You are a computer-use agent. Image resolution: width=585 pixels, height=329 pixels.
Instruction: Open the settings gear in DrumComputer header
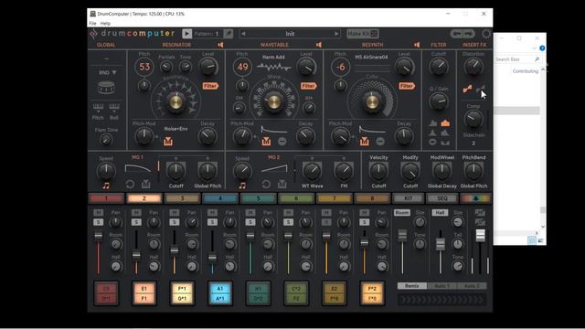click(485, 34)
